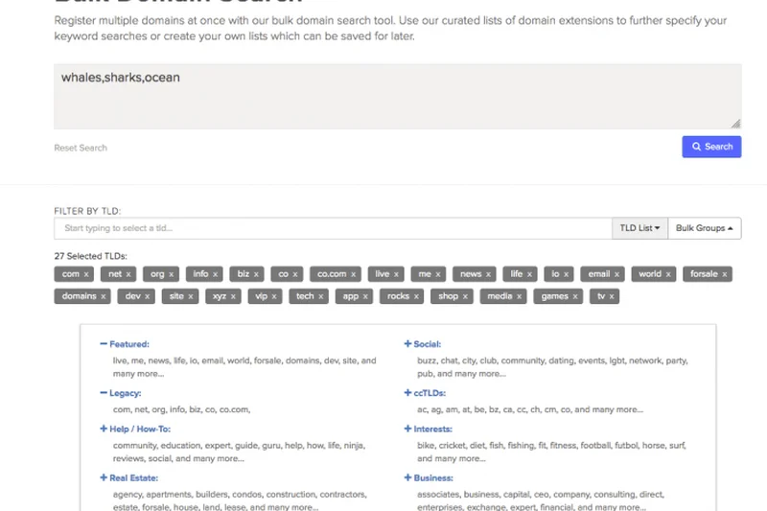Image resolution: width=767 pixels, height=511 pixels.
Task: Remove the site TLD tag
Action: coord(191,297)
